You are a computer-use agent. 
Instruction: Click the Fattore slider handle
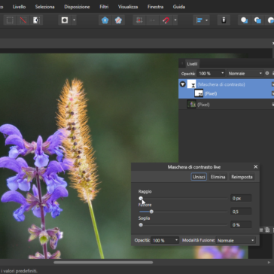click(x=151, y=212)
